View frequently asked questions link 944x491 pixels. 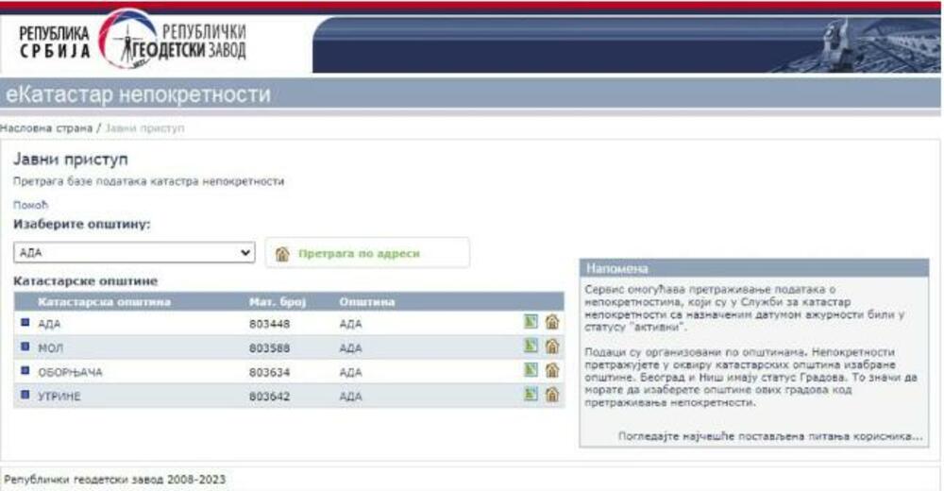770,436
